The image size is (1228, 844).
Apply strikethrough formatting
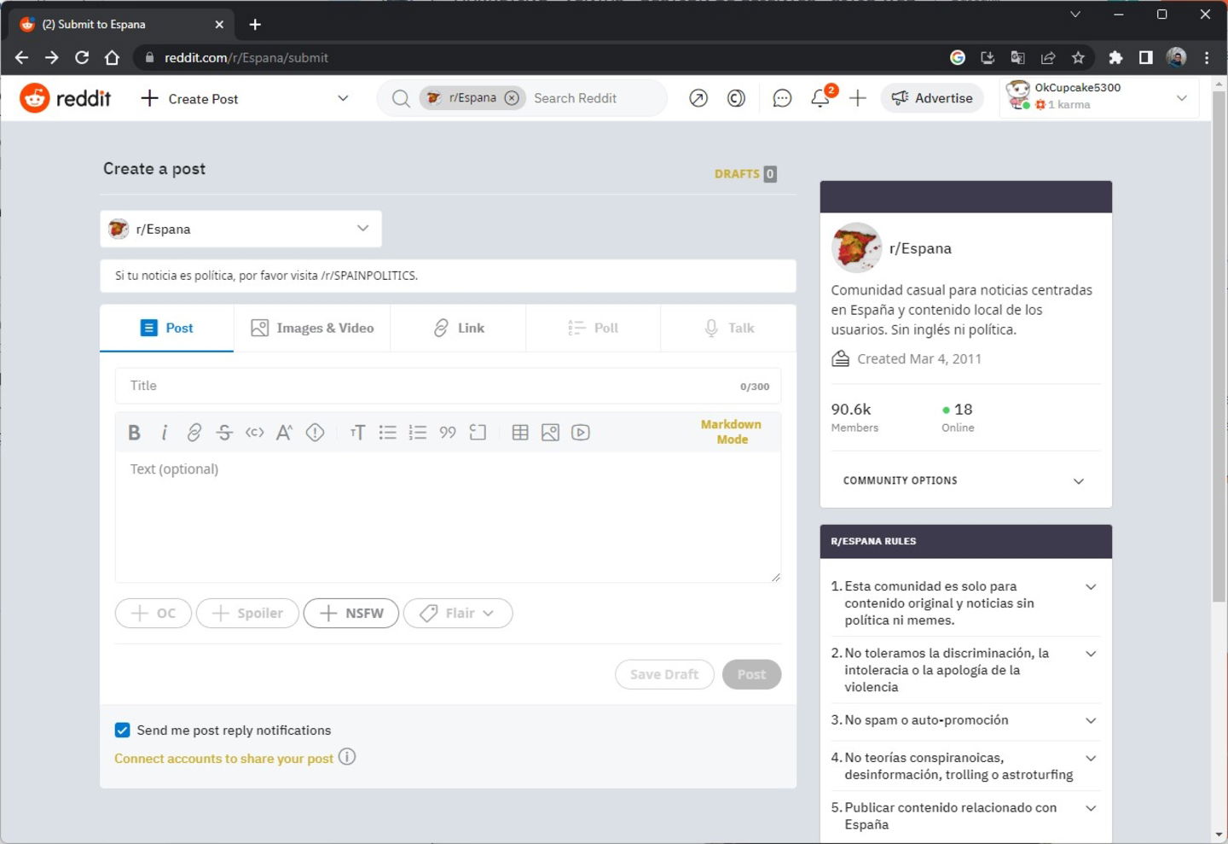click(x=224, y=433)
